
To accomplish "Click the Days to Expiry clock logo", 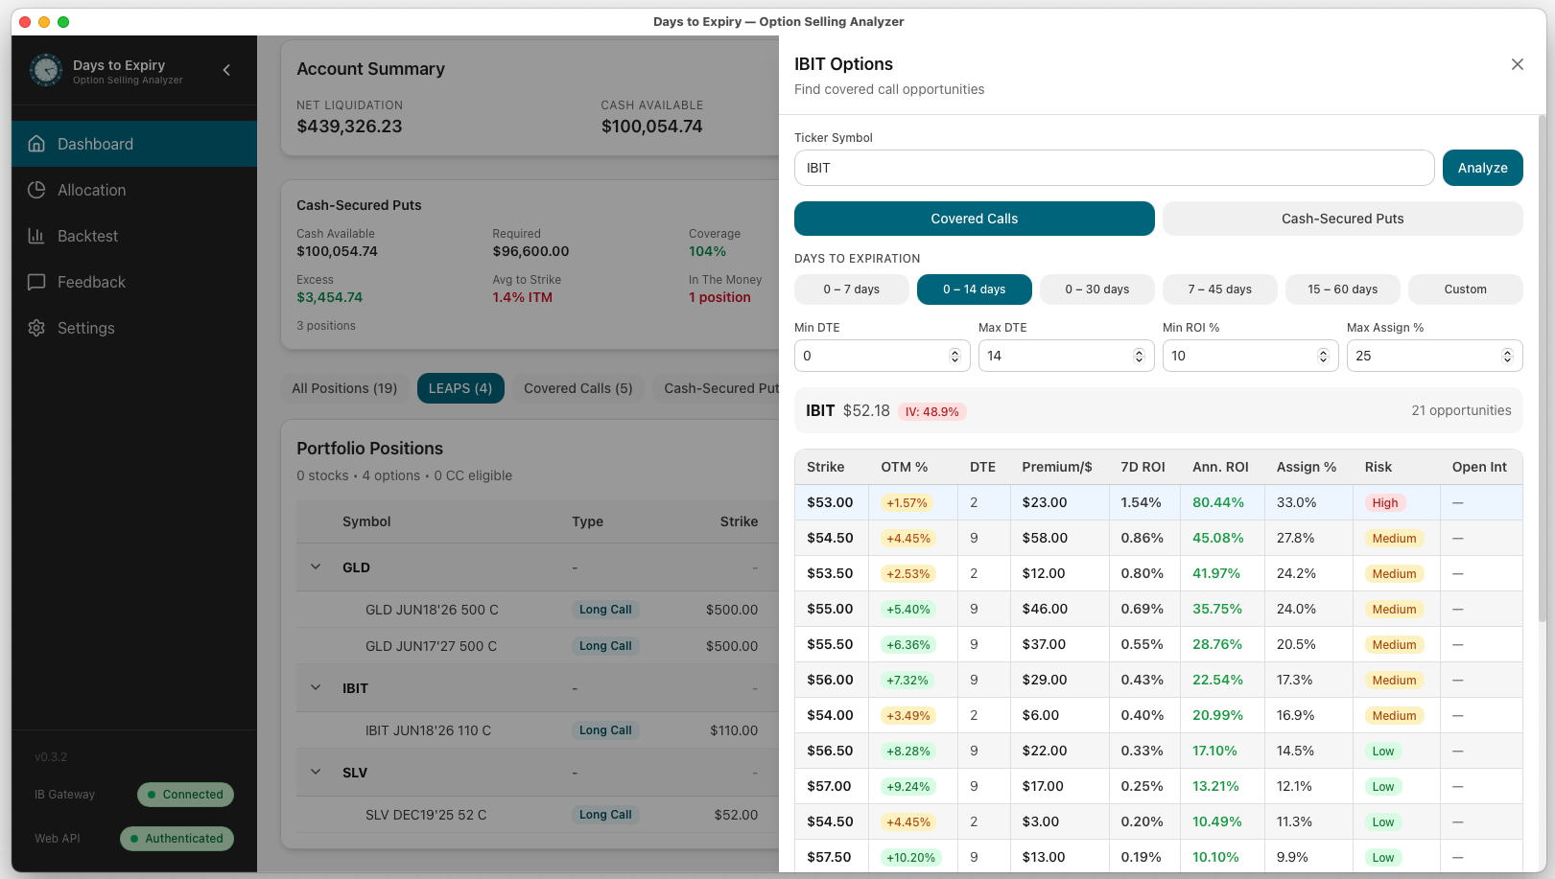I will click(46, 70).
